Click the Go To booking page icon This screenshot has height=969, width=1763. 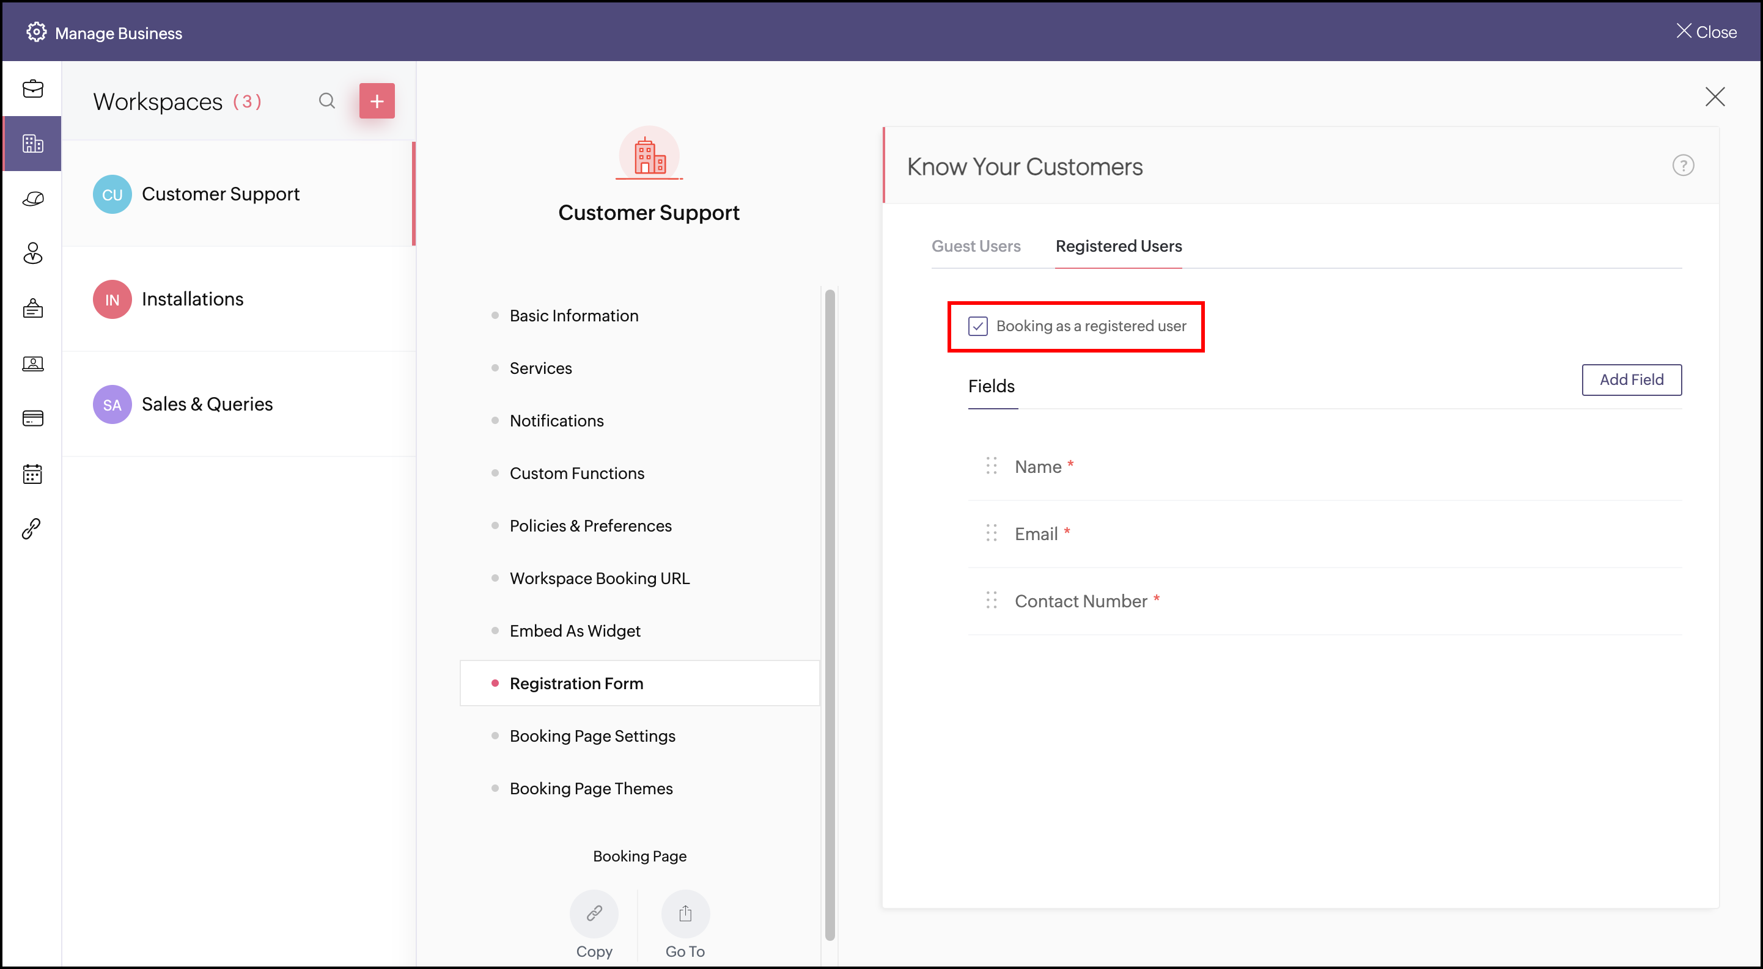(685, 913)
